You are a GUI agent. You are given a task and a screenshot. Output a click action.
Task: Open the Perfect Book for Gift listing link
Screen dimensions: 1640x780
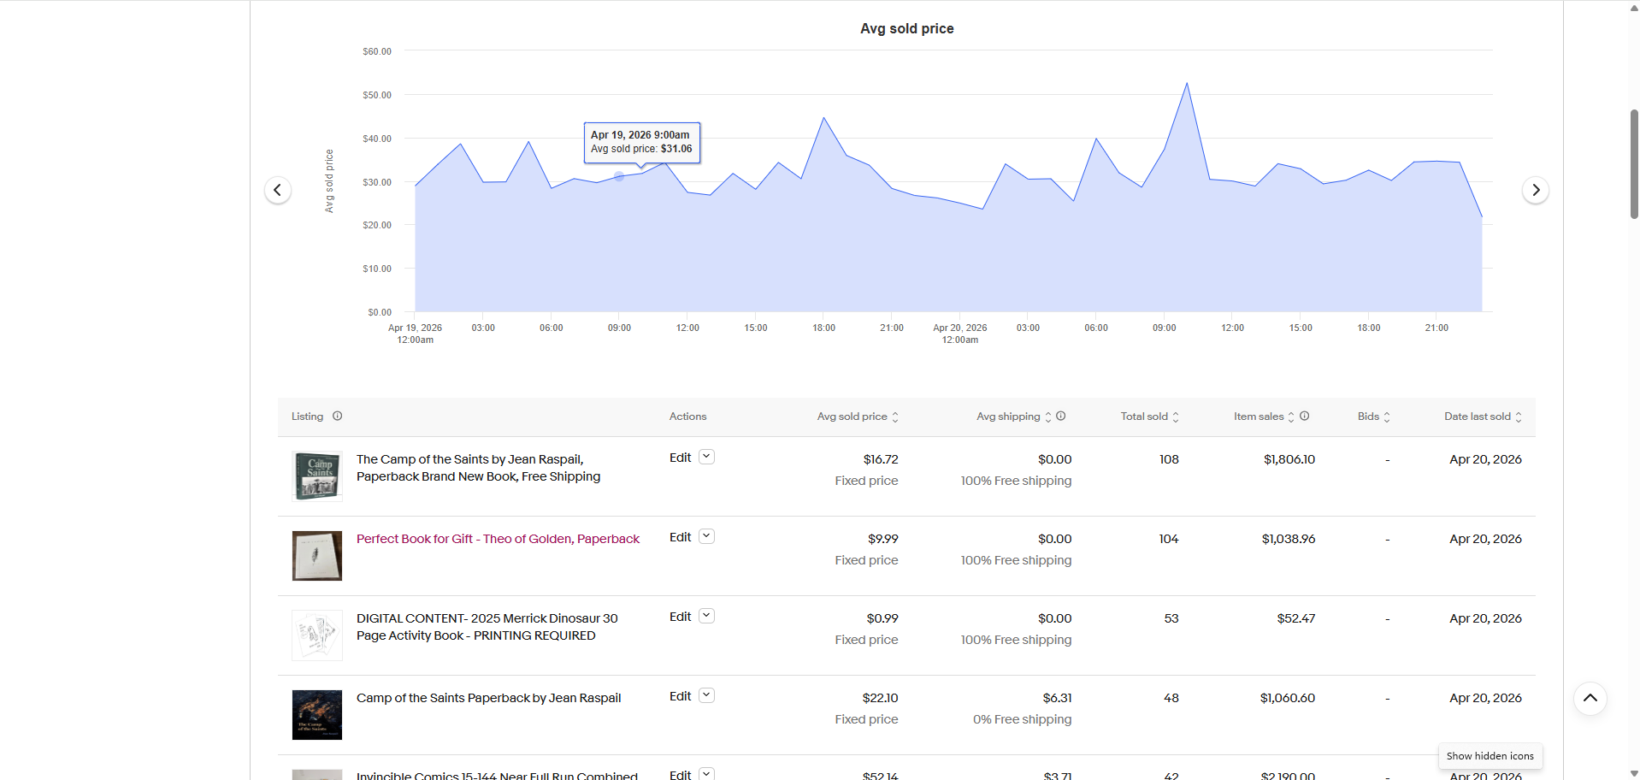coord(498,539)
